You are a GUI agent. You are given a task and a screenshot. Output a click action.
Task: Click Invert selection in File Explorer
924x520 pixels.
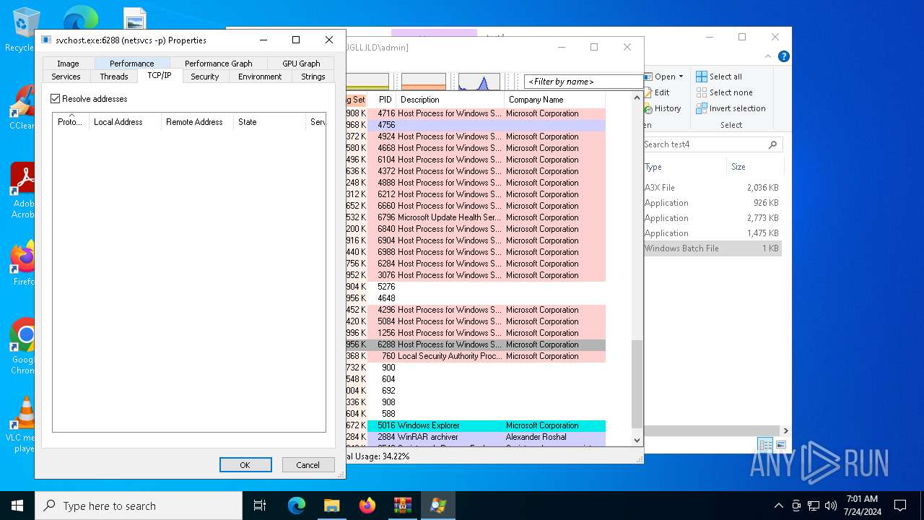(731, 108)
